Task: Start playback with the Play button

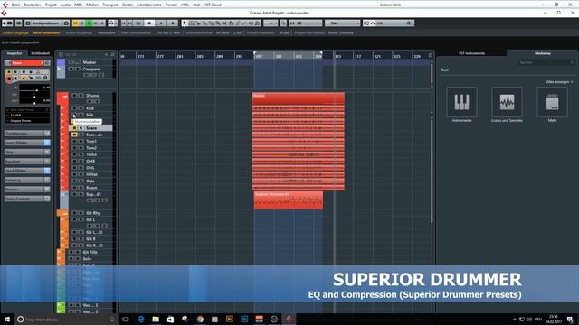Action: tap(161, 23)
